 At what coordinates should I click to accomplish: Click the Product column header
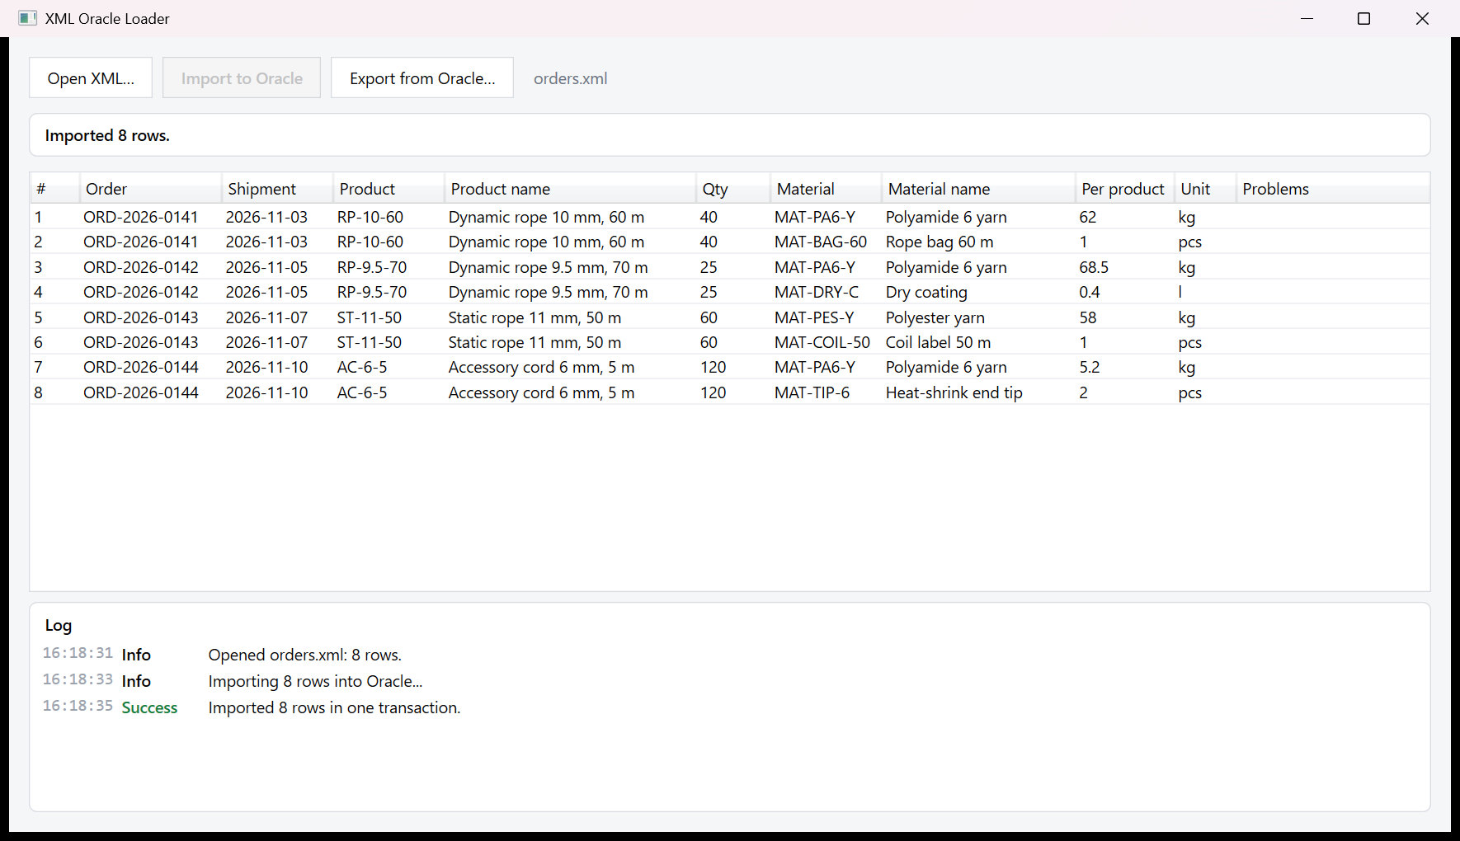tap(389, 189)
